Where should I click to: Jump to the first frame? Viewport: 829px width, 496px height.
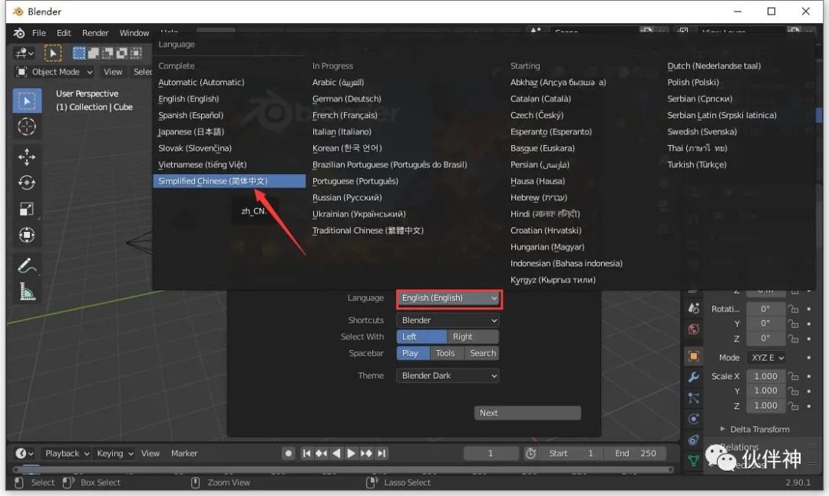[306, 453]
